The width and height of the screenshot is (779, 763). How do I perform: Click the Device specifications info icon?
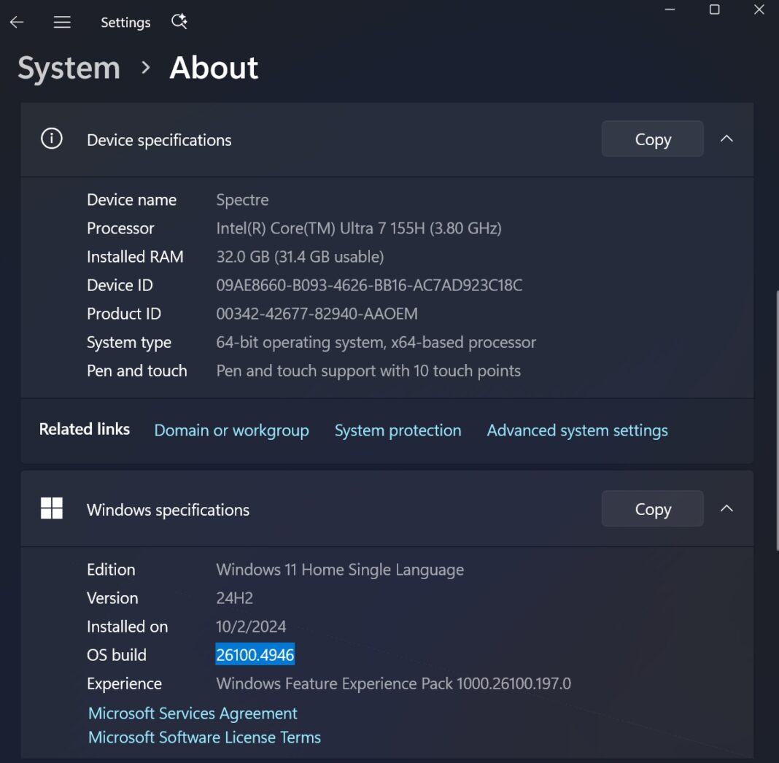(51, 138)
